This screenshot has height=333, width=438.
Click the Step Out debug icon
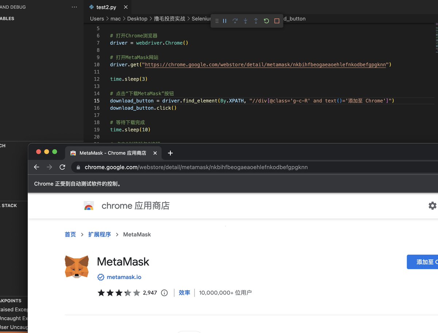coord(256,21)
